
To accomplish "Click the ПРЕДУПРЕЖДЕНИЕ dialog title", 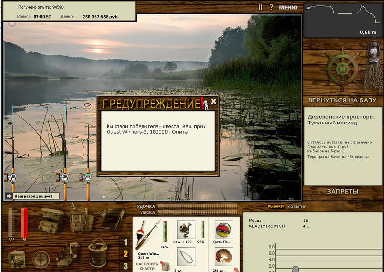I will tap(151, 104).
